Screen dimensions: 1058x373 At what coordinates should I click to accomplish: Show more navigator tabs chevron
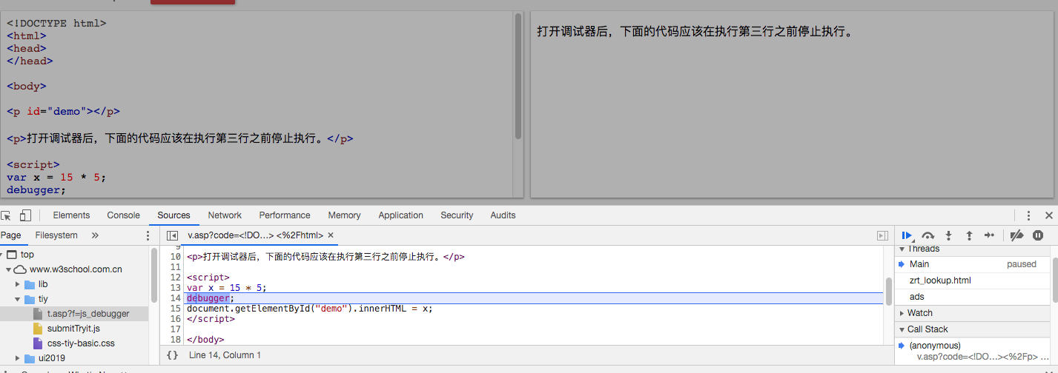pos(95,235)
